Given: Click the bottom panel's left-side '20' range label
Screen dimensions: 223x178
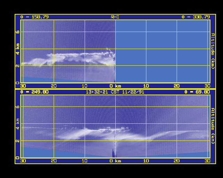Looking at the screenshot, I should click(54, 161).
